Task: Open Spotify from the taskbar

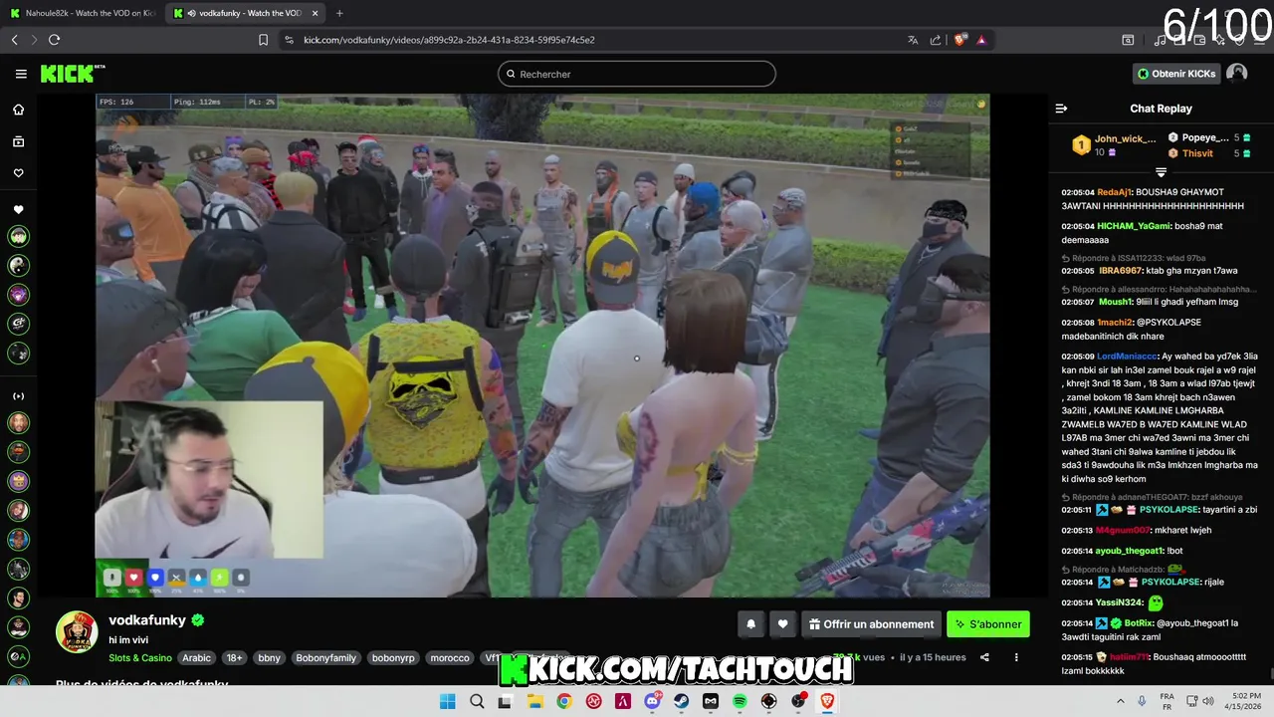Action: click(740, 701)
